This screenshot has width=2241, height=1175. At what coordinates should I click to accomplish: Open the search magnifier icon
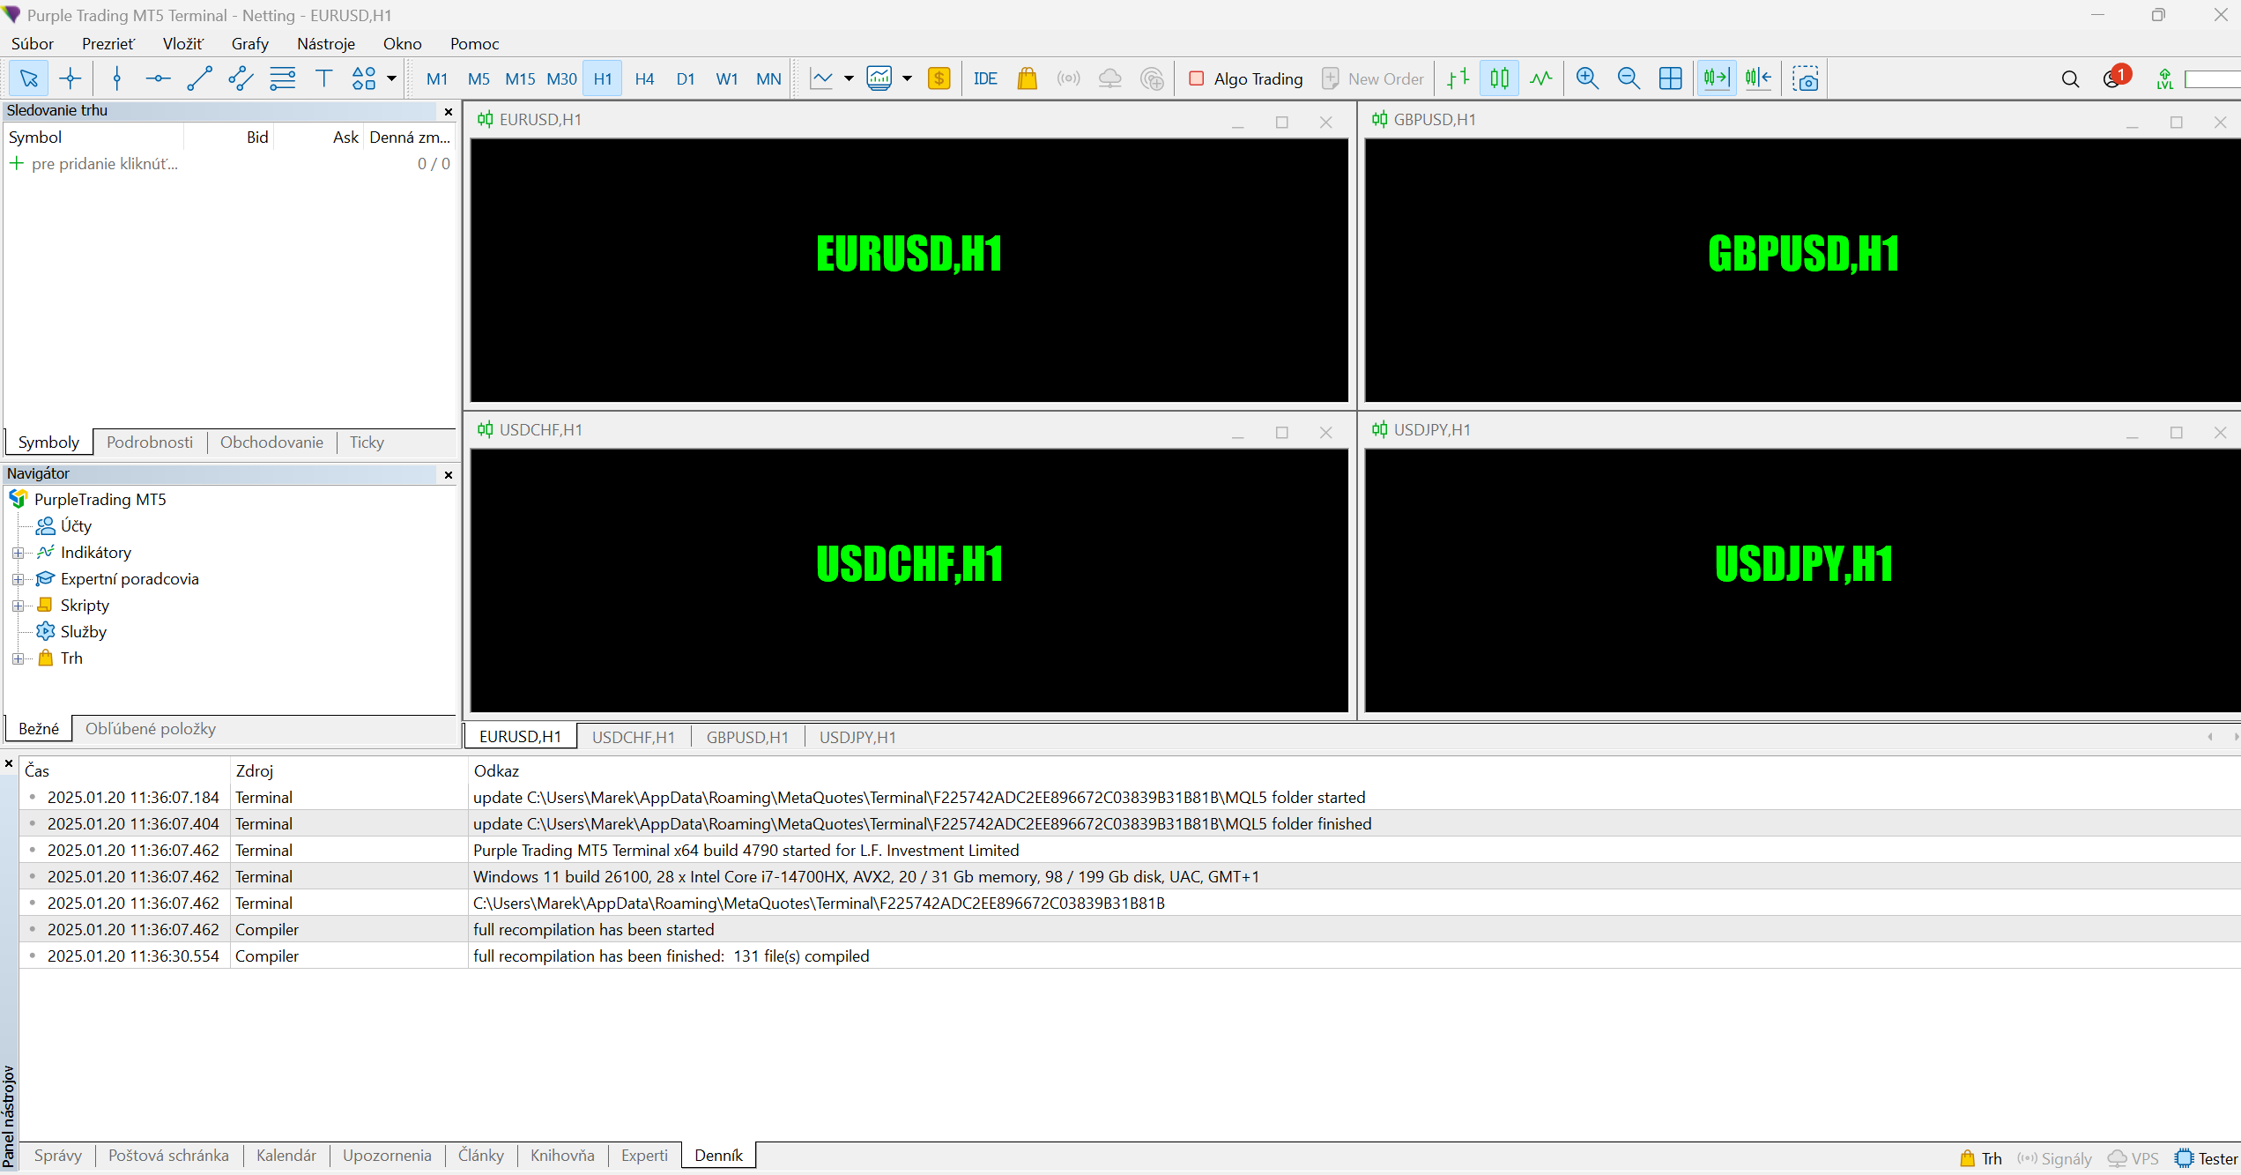pyautogui.click(x=2070, y=79)
